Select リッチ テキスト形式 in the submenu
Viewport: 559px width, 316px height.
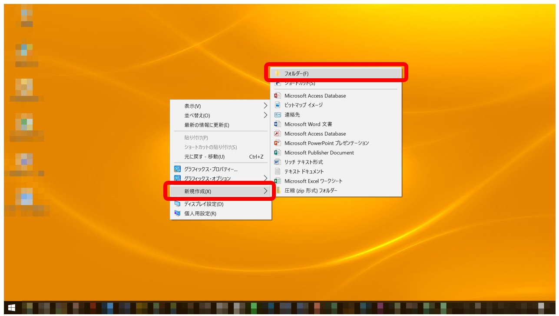[x=303, y=162]
